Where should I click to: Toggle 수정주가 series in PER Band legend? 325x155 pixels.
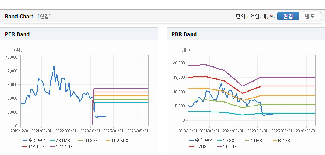coord(35,141)
